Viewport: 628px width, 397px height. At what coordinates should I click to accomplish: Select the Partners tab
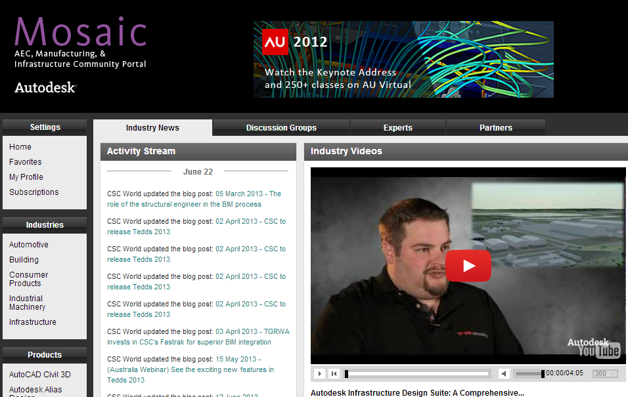(495, 128)
